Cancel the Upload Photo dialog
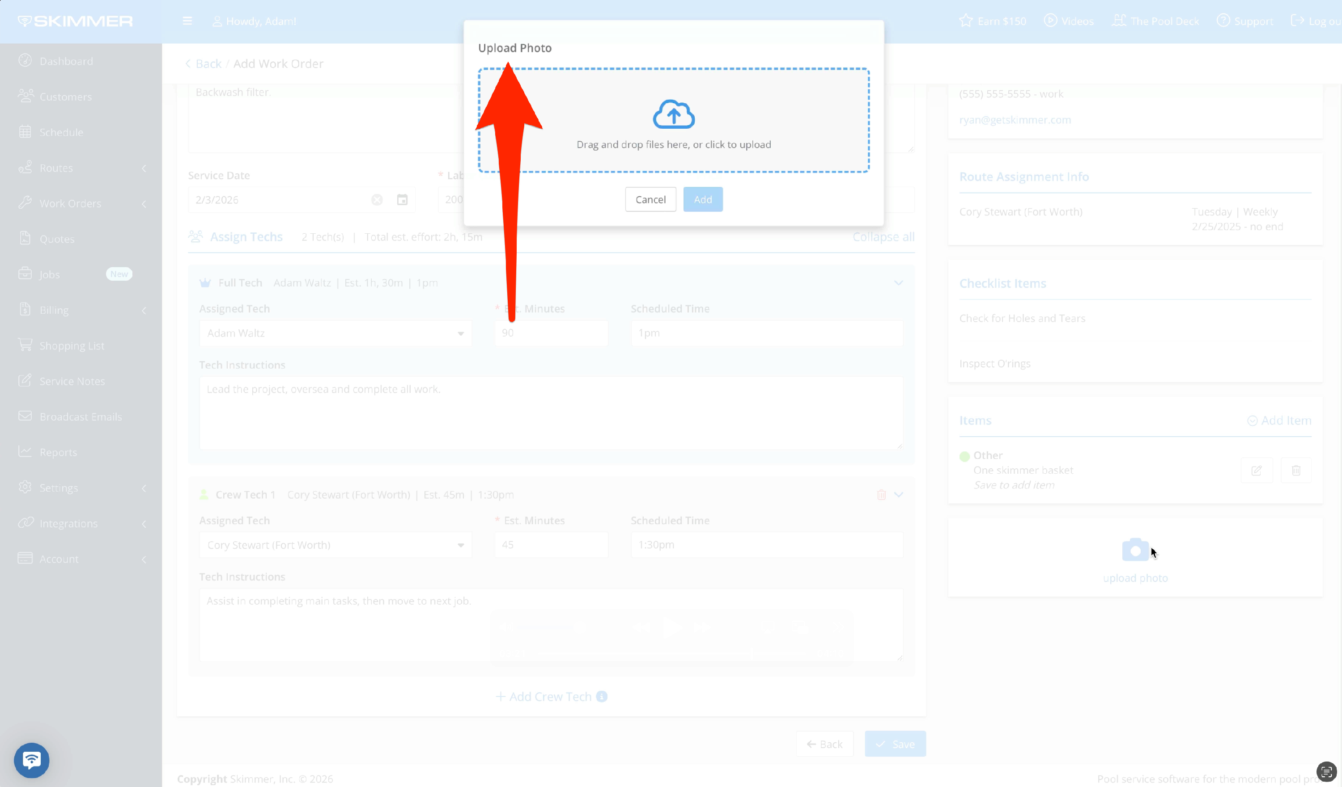Viewport: 1342px width, 787px height. (x=650, y=200)
